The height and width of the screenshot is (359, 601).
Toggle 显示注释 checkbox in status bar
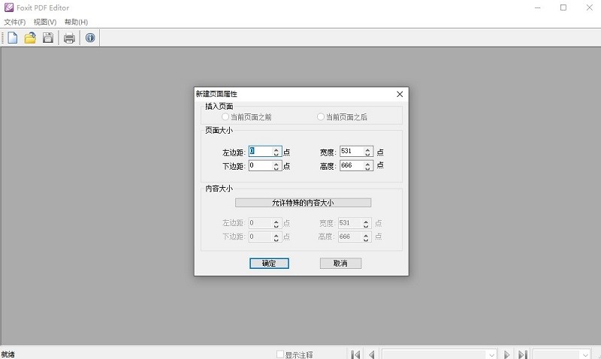[280, 354]
